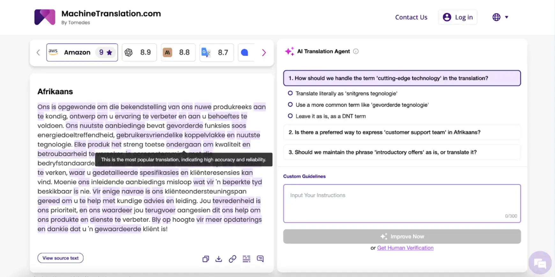The image size is (555, 277).
Task: Click the word 'kliënteondersteuningspan' in the translation
Action: click(205, 191)
